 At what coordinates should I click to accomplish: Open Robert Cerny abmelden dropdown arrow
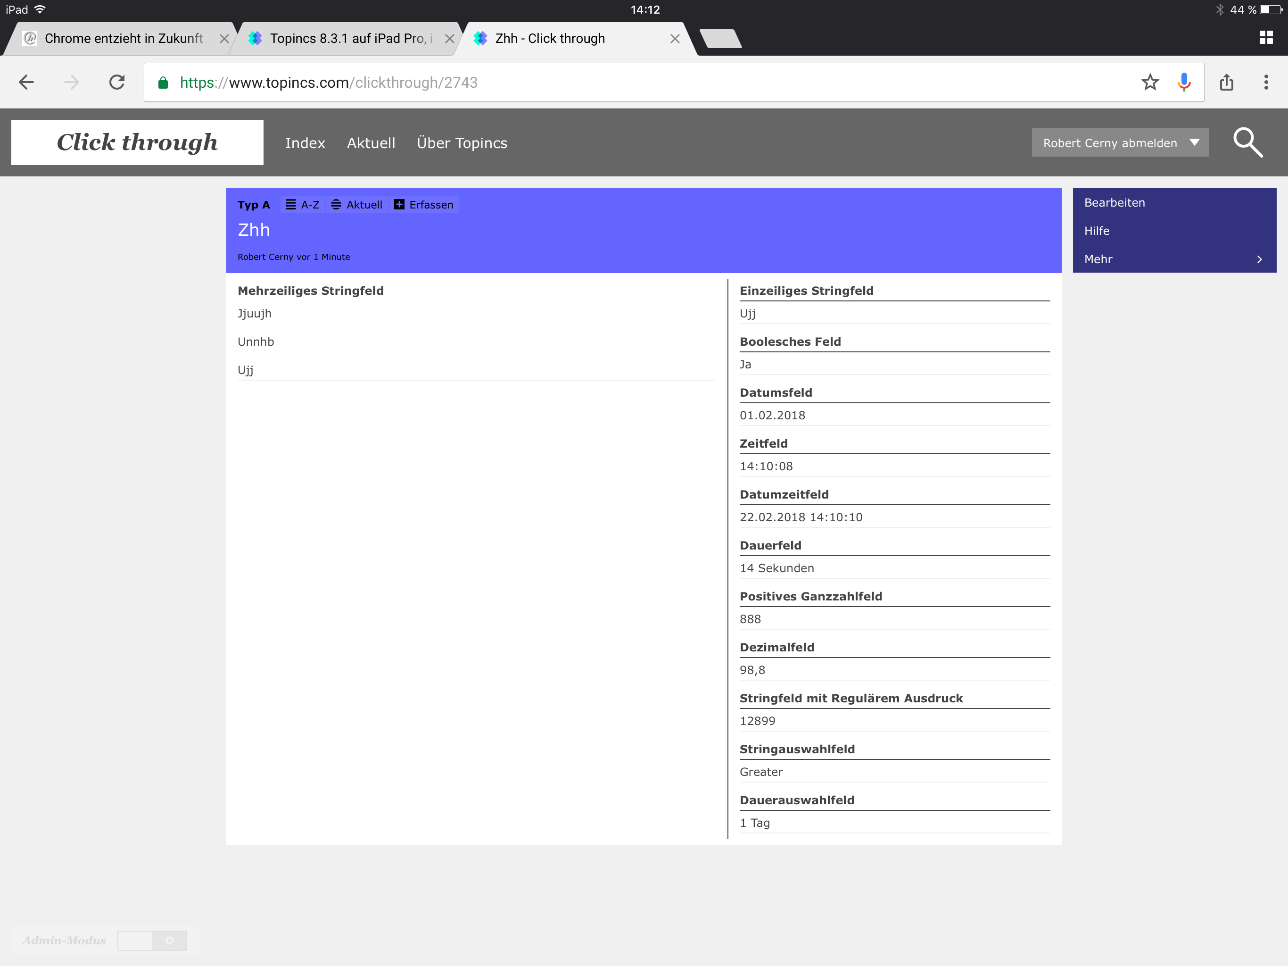coord(1194,143)
